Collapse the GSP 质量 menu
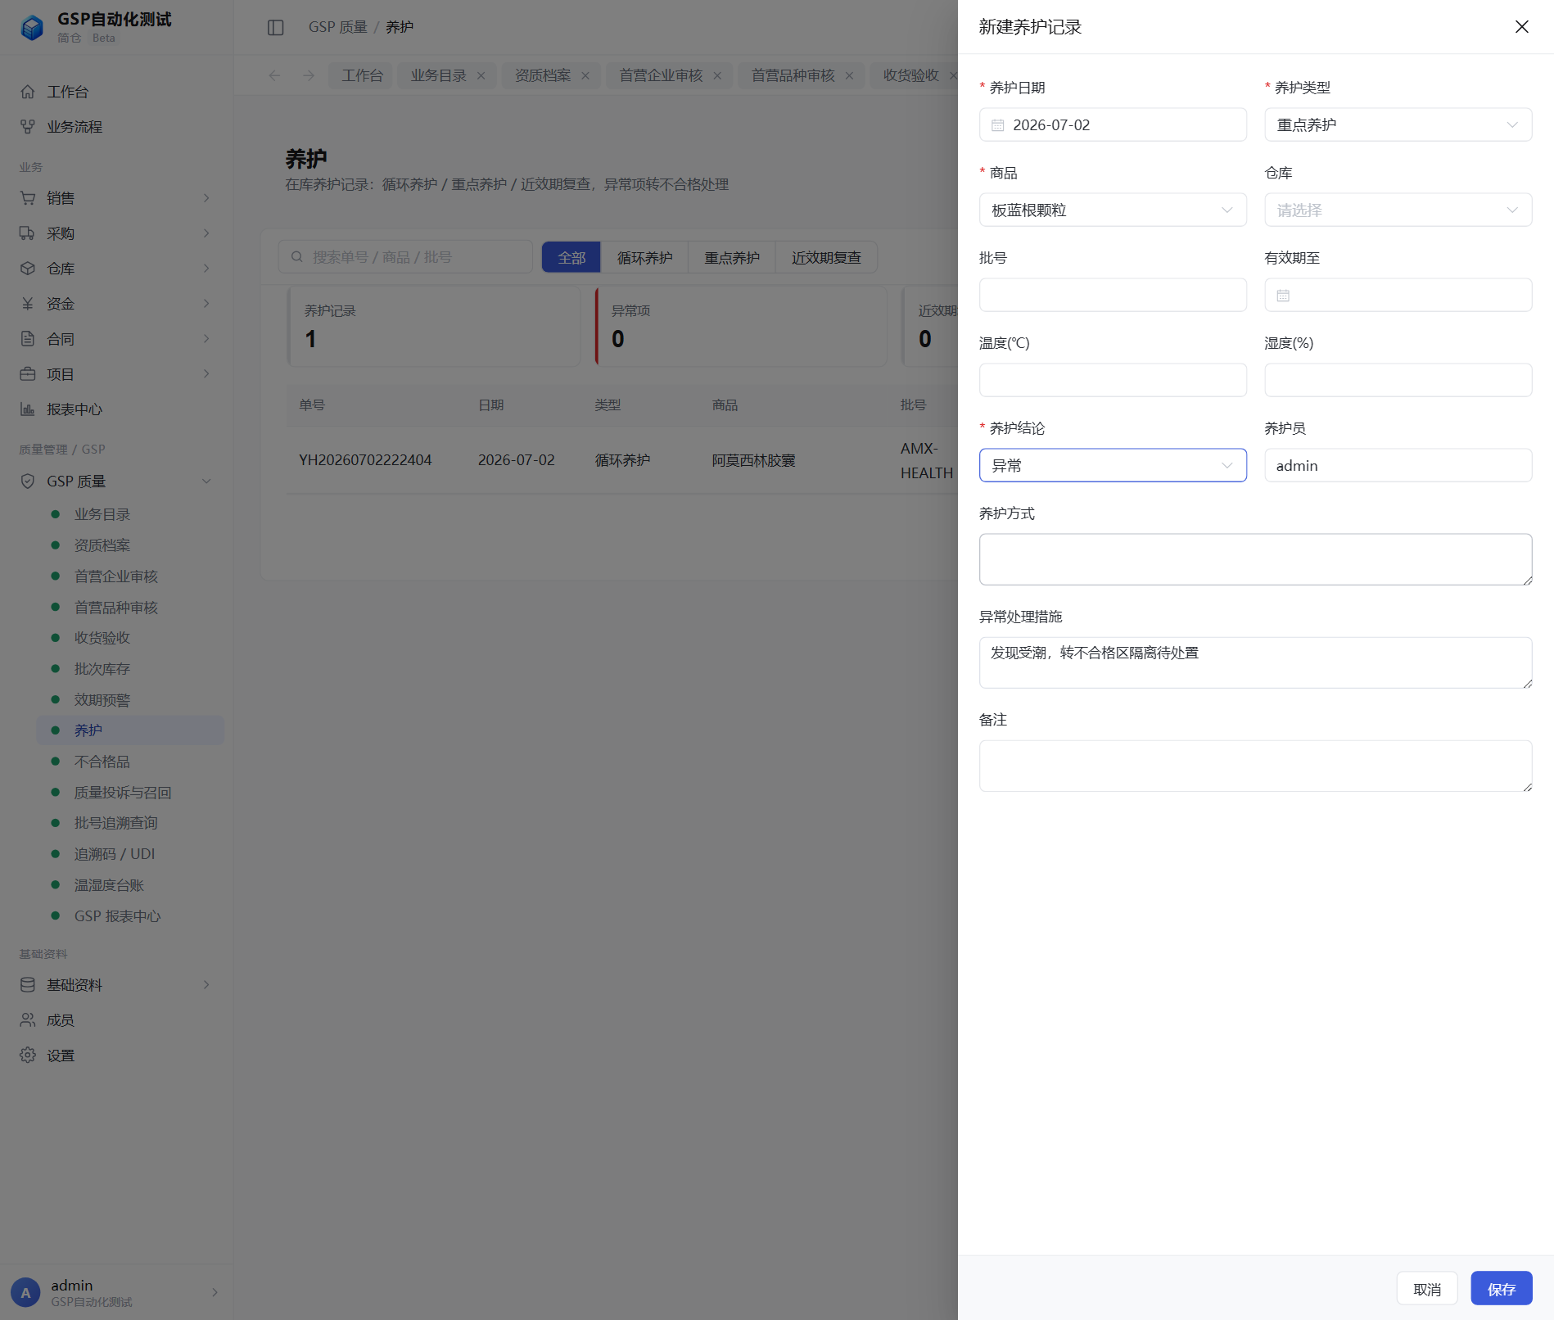This screenshot has width=1554, height=1320. click(x=206, y=481)
